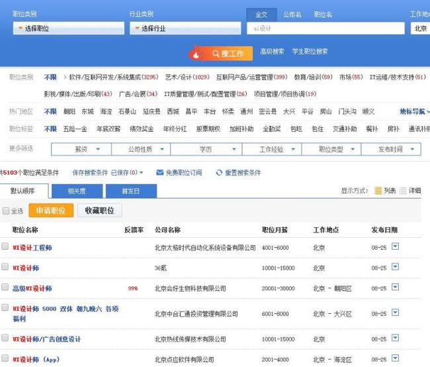Switch to 列表 list view icon

click(378, 191)
